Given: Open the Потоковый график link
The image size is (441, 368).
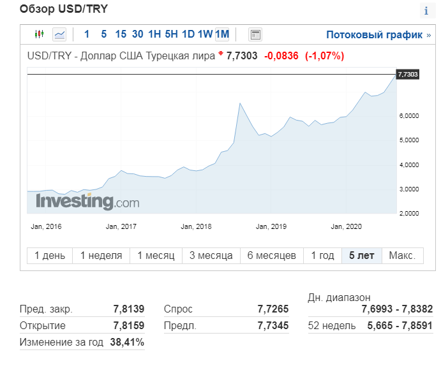Looking at the screenshot, I should pyautogui.click(x=378, y=35).
